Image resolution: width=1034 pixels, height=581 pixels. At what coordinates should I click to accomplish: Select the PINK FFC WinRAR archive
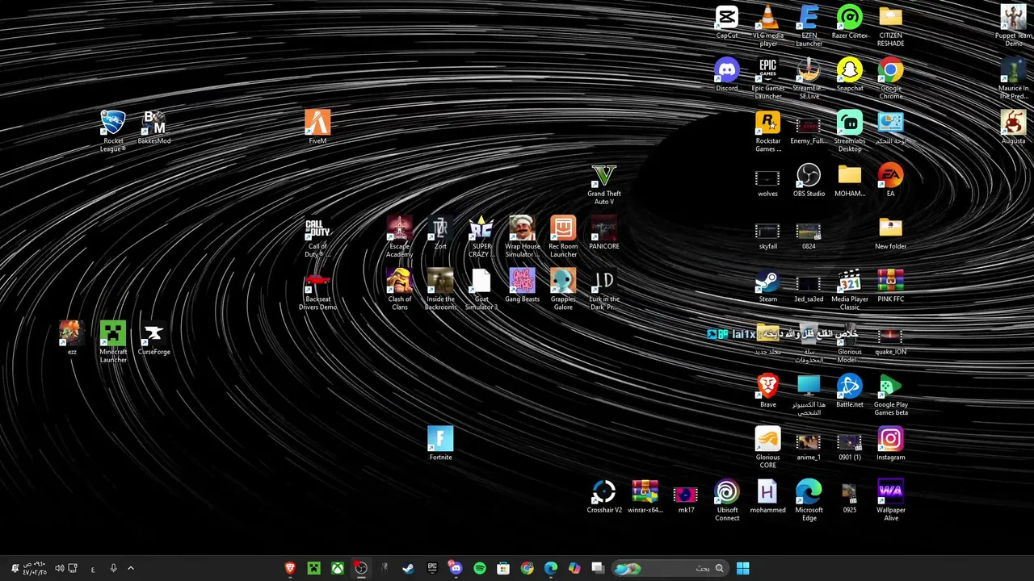890,286
